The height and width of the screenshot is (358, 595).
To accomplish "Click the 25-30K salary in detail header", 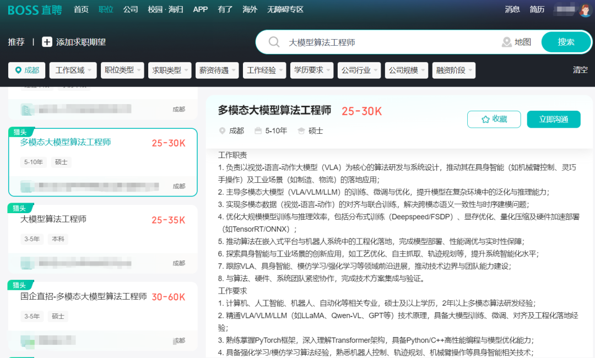I will pos(361,111).
